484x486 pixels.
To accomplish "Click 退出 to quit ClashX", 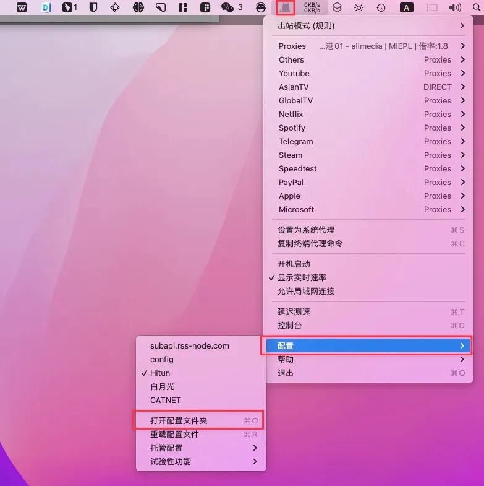I will pyautogui.click(x=368, y=373).
